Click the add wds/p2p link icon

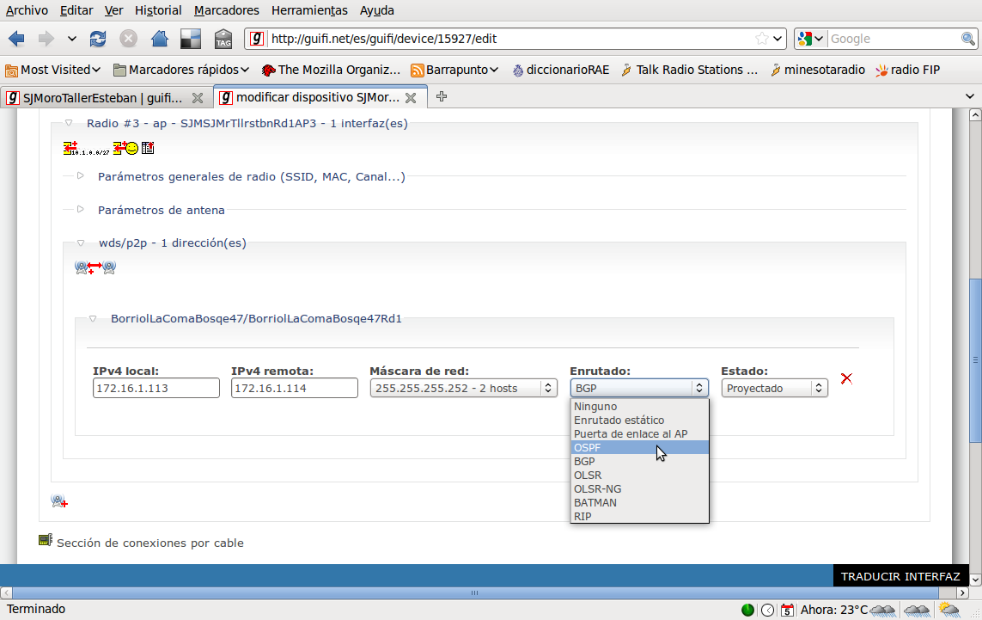pos(95,267)
